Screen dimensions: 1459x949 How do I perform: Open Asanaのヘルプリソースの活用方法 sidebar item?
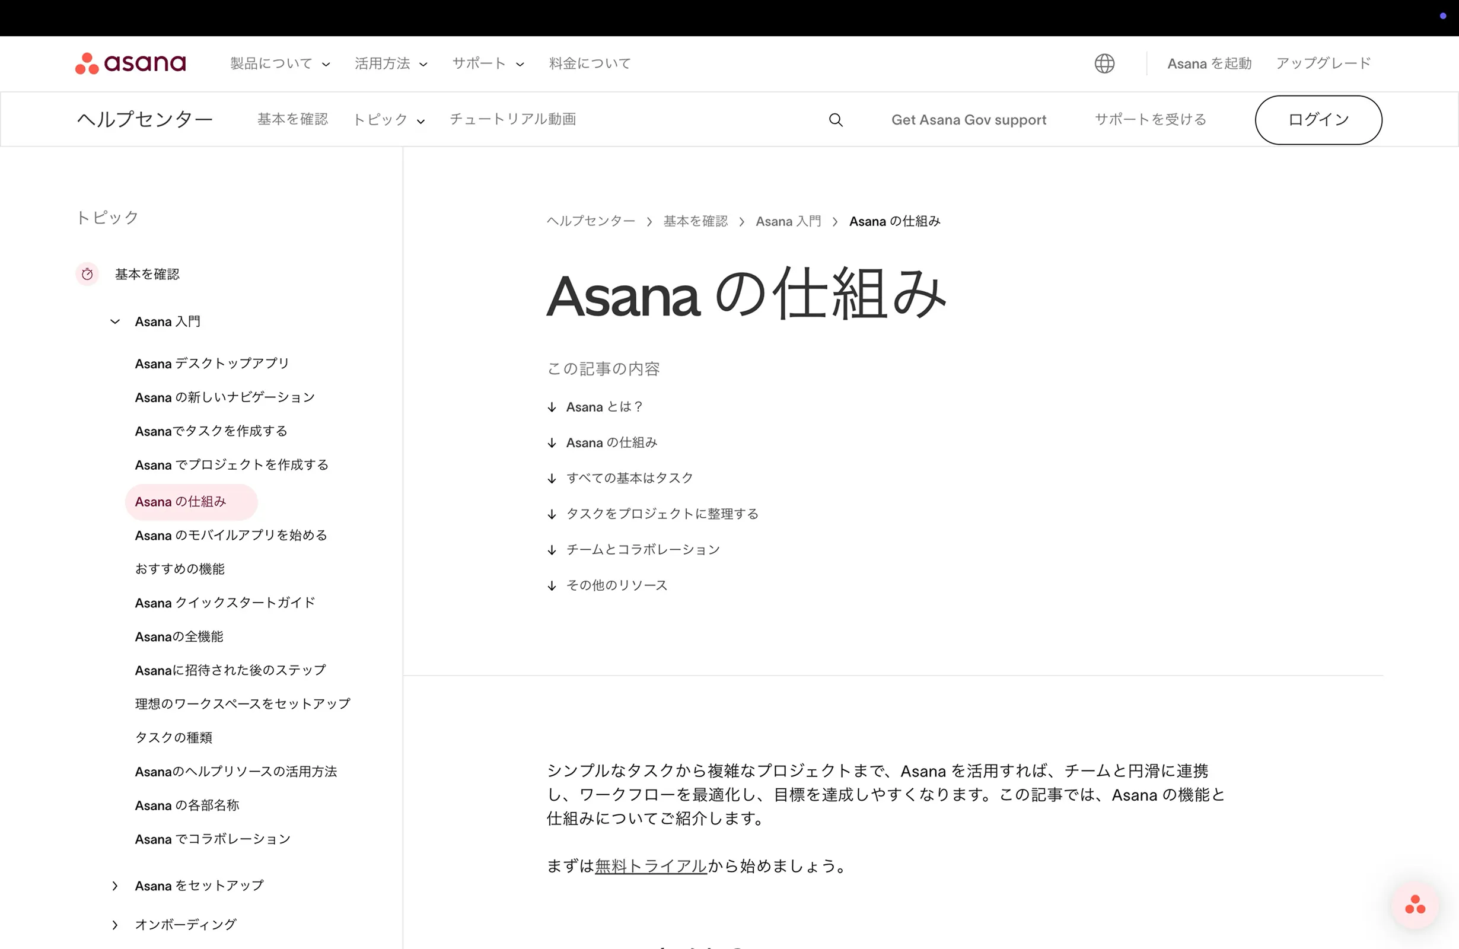point(236,771)
